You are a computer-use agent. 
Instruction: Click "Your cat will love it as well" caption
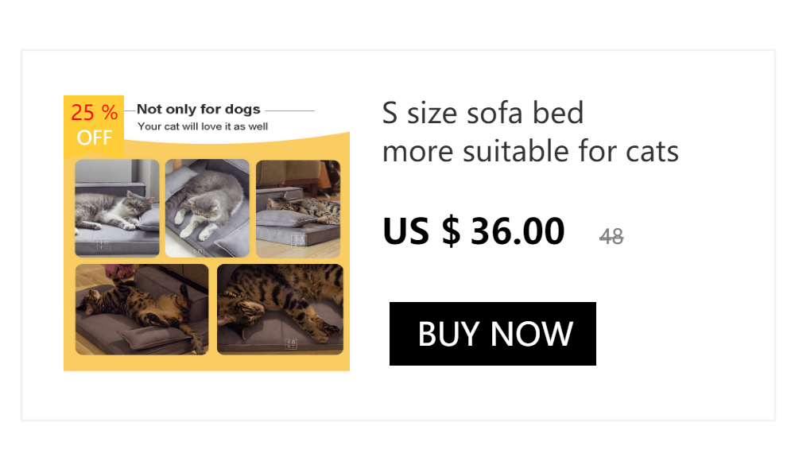[203, 126]
